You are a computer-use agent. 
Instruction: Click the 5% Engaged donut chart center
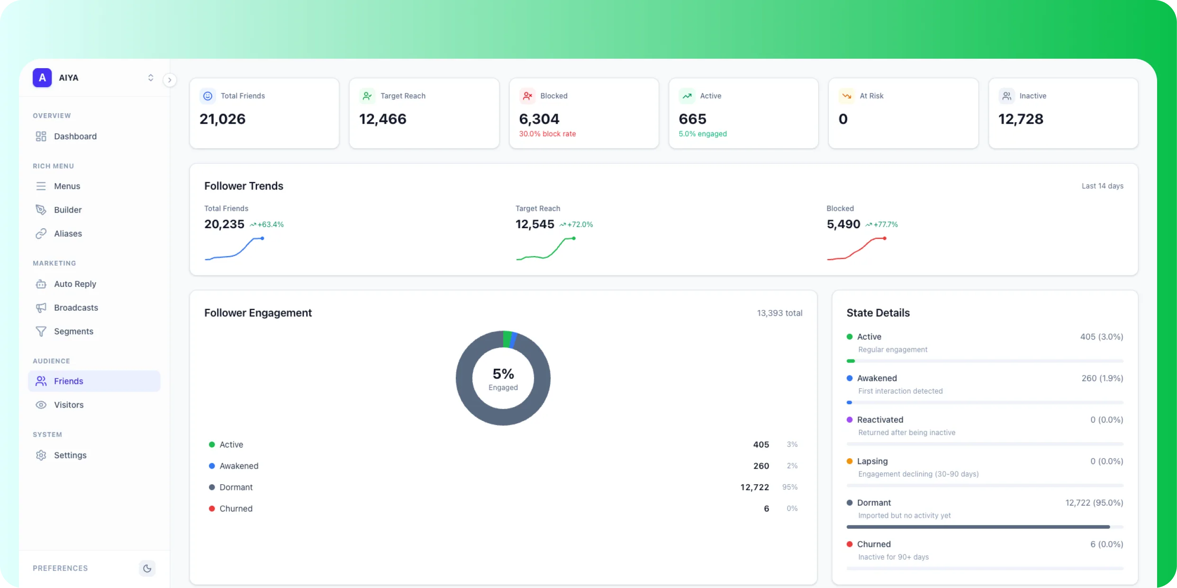[x=503, y=378]
